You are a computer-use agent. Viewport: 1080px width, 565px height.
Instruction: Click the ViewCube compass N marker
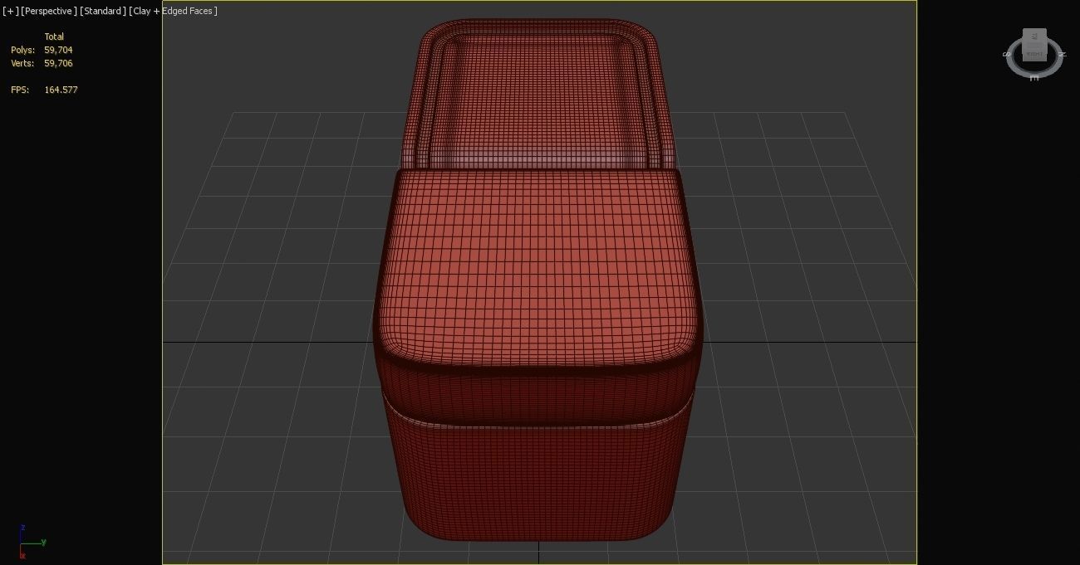coord(1063,54)
